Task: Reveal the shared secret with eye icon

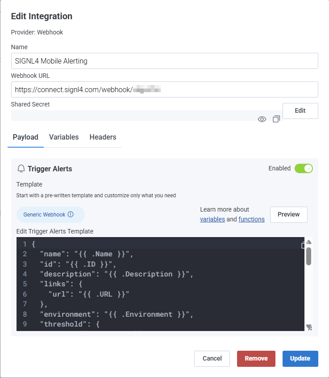Action: tap(262, 119)
